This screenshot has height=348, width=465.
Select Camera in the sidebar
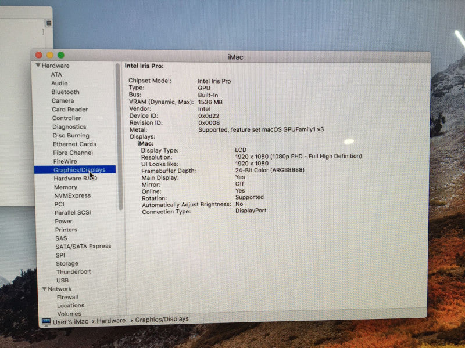[x=63, y=100]
